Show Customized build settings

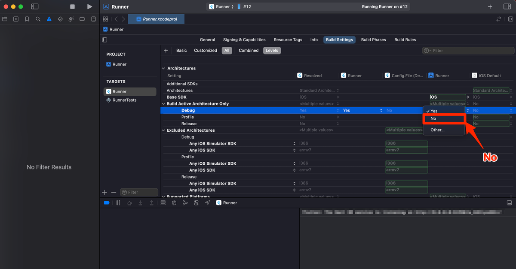pyautogui.click(x=206, y=51)
